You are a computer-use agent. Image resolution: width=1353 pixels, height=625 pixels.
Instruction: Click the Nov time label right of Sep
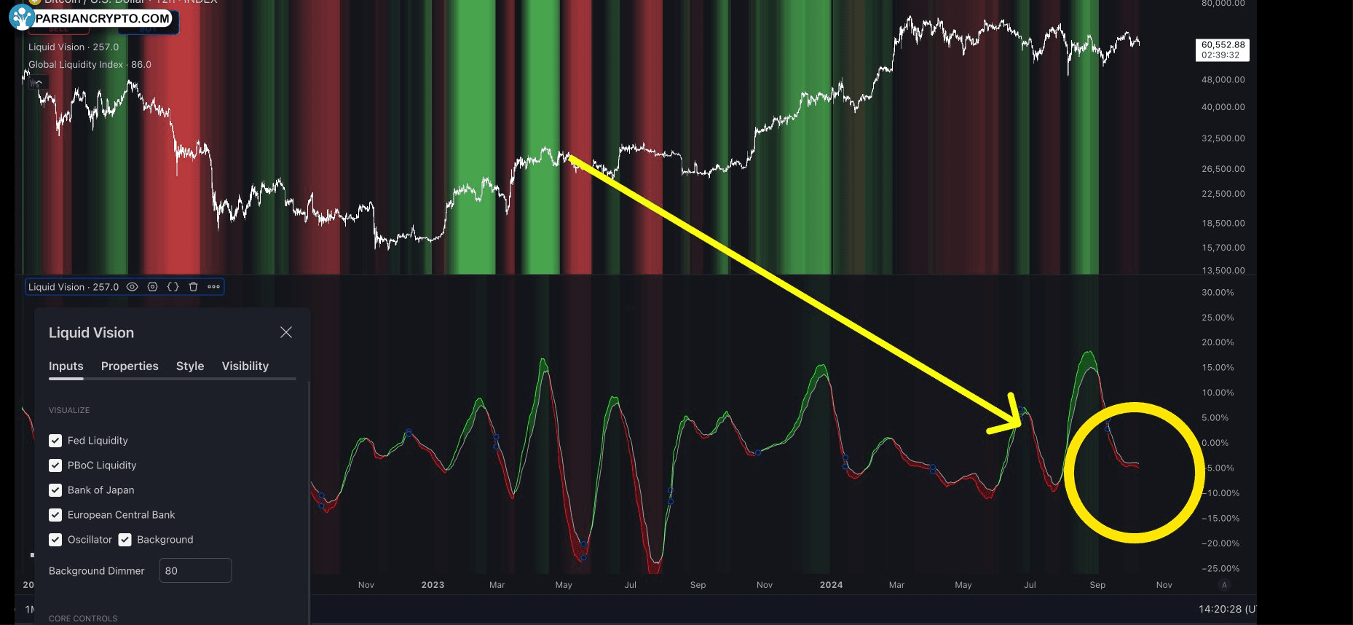[1164, 585]
